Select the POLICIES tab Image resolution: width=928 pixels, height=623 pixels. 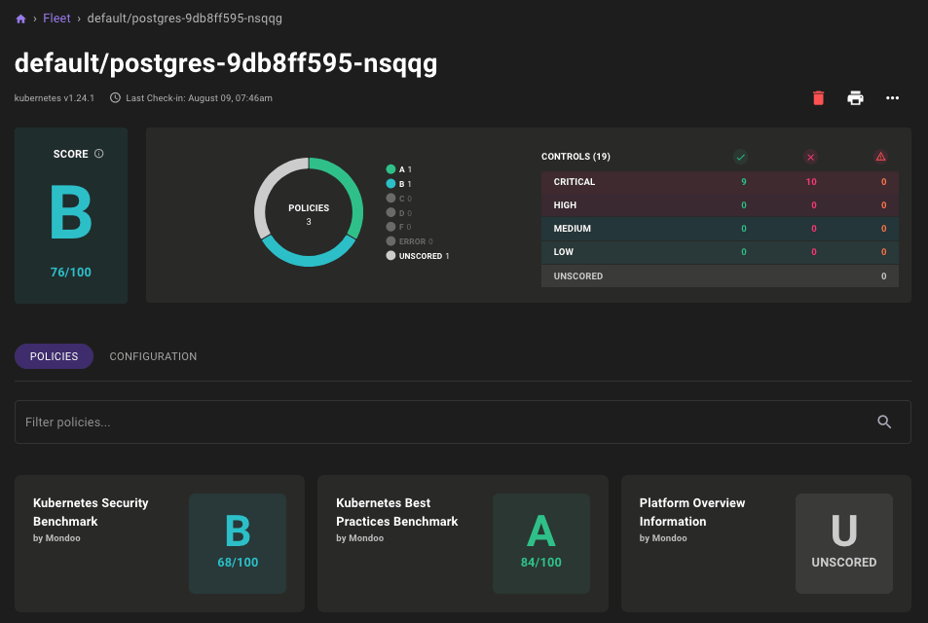[x=54, y=356]
